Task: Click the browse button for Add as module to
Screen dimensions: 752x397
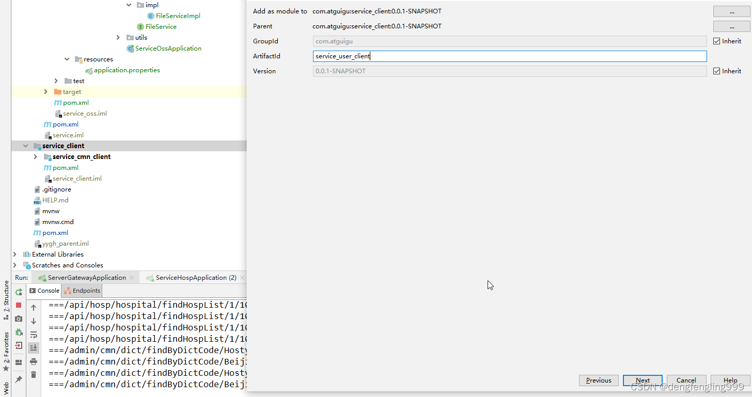Action: tap(732, 11)
